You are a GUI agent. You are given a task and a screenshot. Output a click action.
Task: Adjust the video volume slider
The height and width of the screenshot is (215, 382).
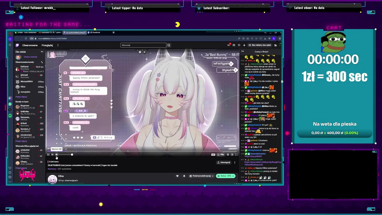pos(65,154)
